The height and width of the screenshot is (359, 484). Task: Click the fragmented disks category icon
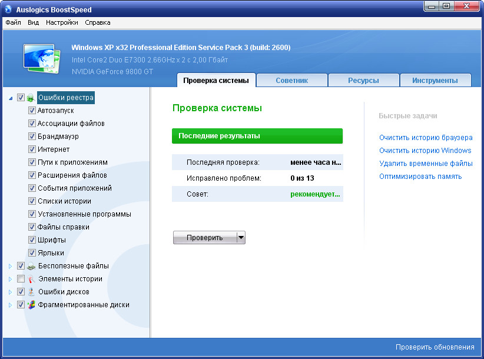(x=31, y=305)
